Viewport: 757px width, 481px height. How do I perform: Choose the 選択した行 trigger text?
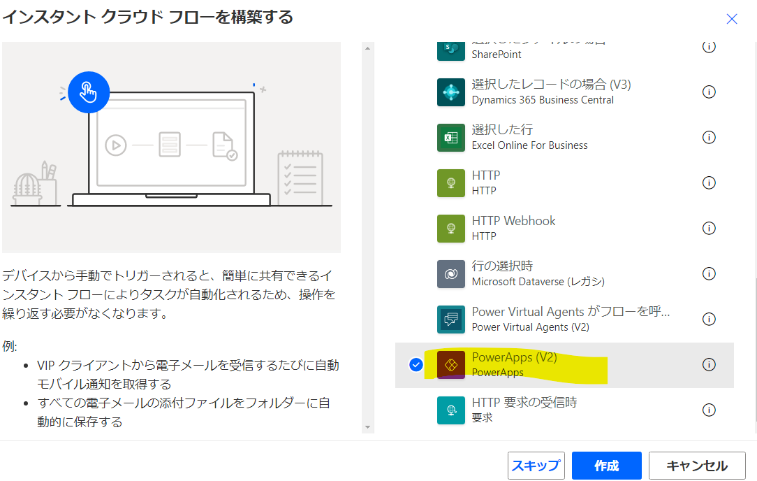(502, 129)
